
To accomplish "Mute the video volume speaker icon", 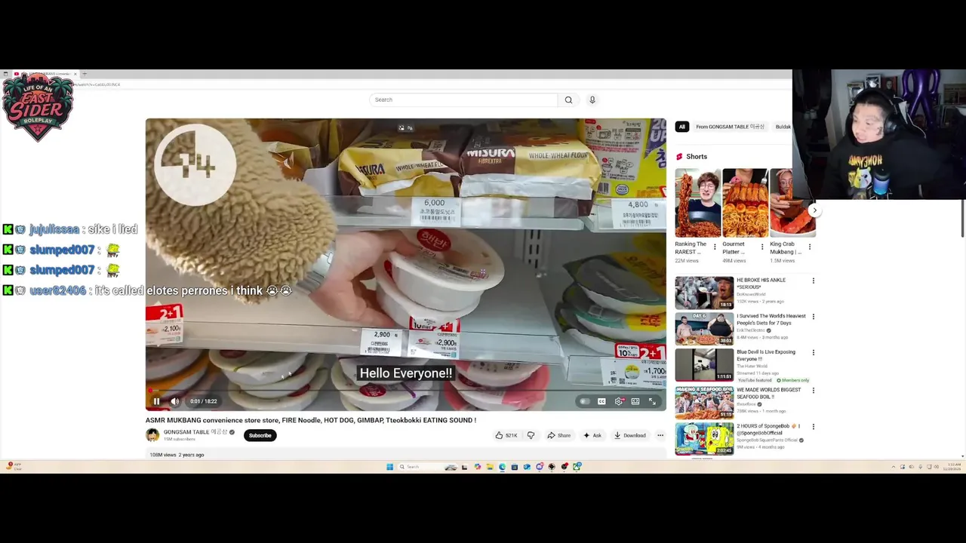I will coord(174,401).
